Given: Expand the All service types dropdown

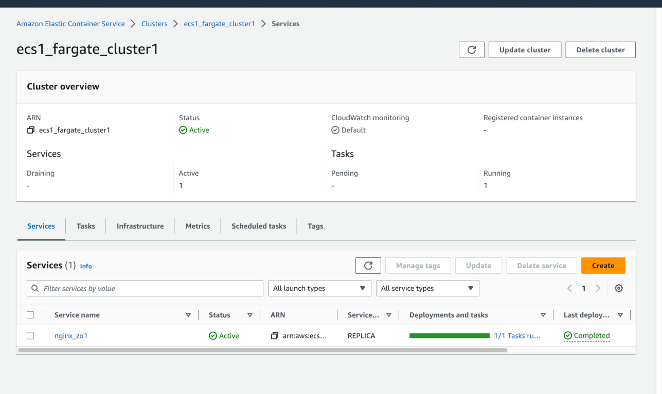Looking at the screenshot, I should [x=427, y=289].
